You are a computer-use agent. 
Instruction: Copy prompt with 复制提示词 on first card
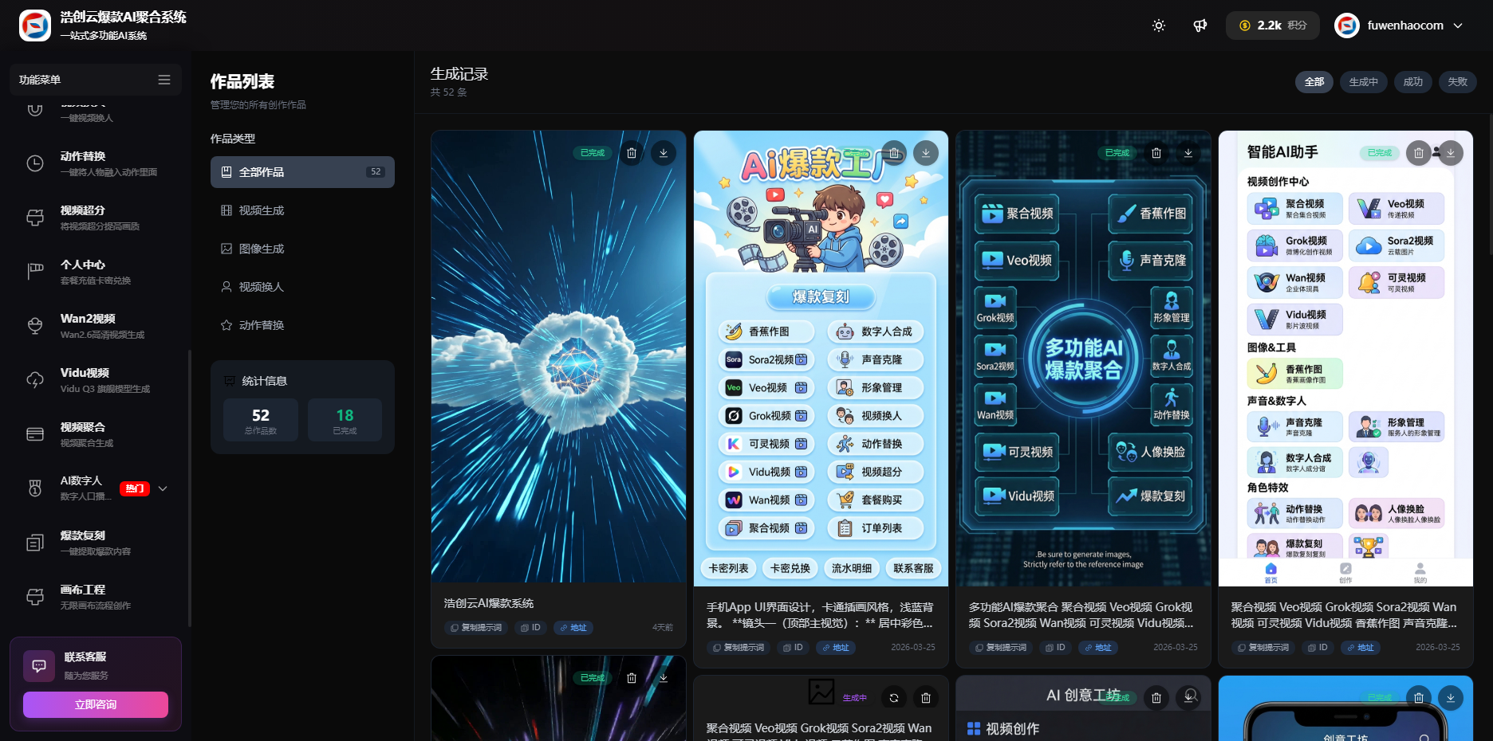(x=476, y=628)
